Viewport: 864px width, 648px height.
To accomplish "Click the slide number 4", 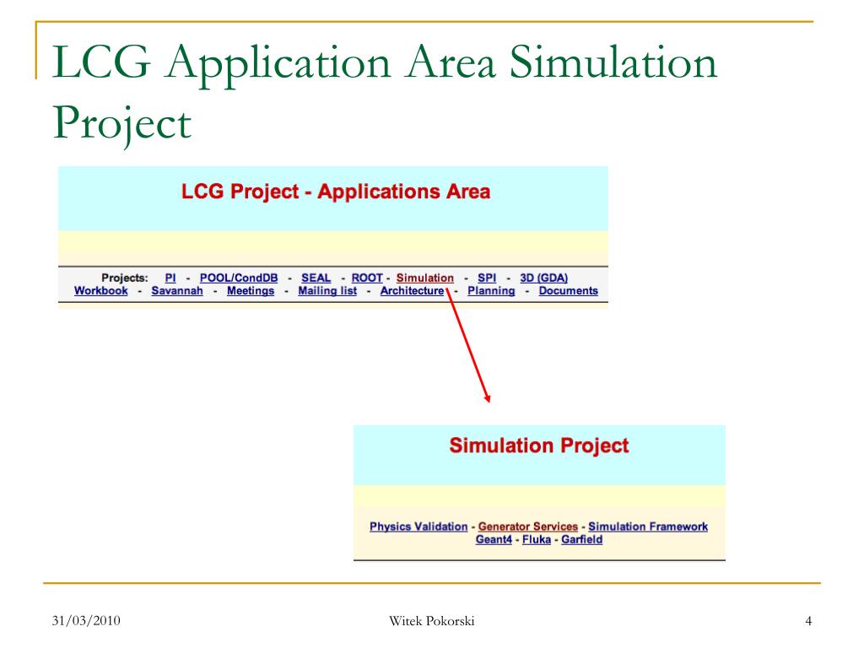I will coord(808,620).
